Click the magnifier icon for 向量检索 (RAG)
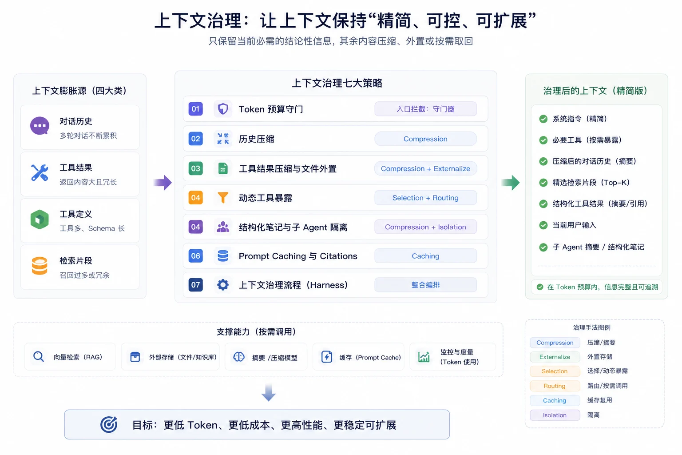Viewport: 682px width, 455px height. click(39, 357)
